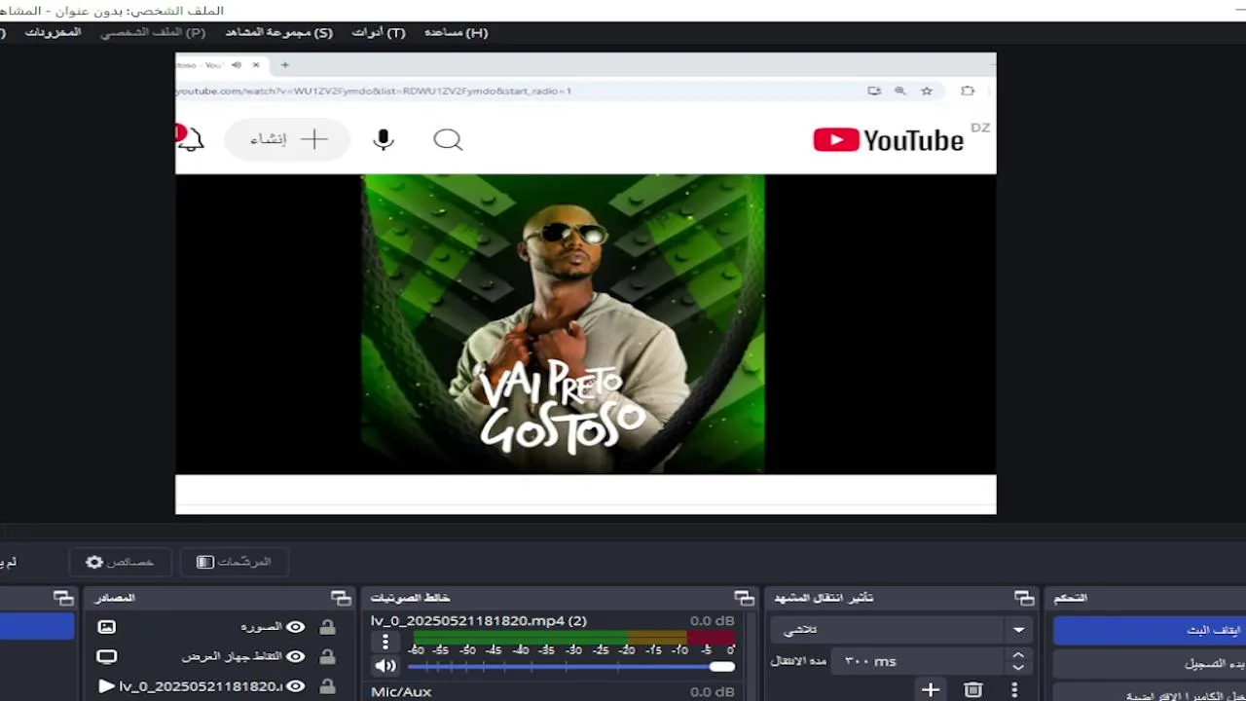Click the transition dropdown arrow

click(x=1018, y=630)
